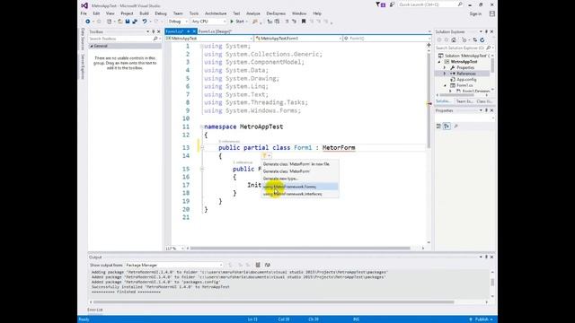Click the Publish button in status bar
The height and width of the screenshot is (323, 575).
point(482,319)
